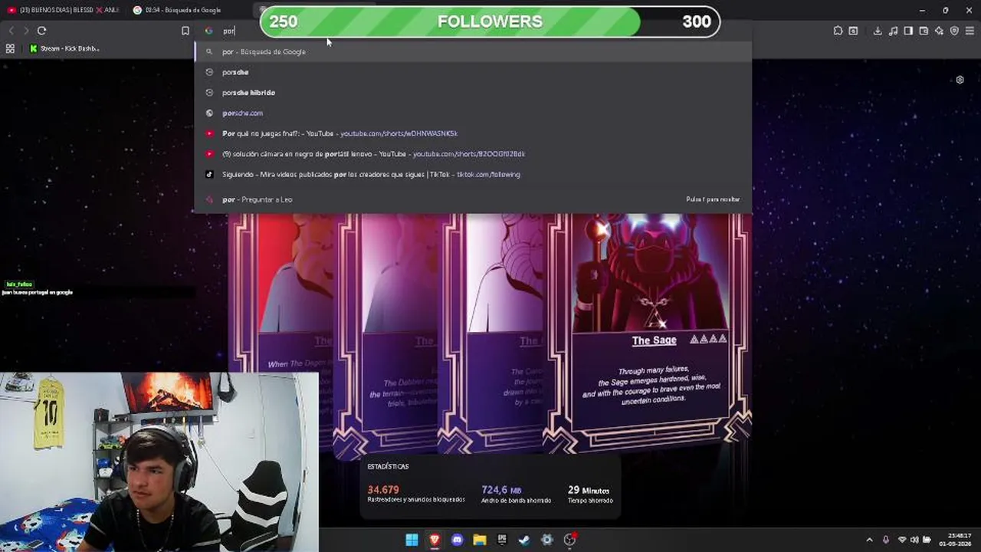Go back using the browser back arrow
The width and height of the screenshot is (981, 552).
pyautogui.click(x=11, y=31)
